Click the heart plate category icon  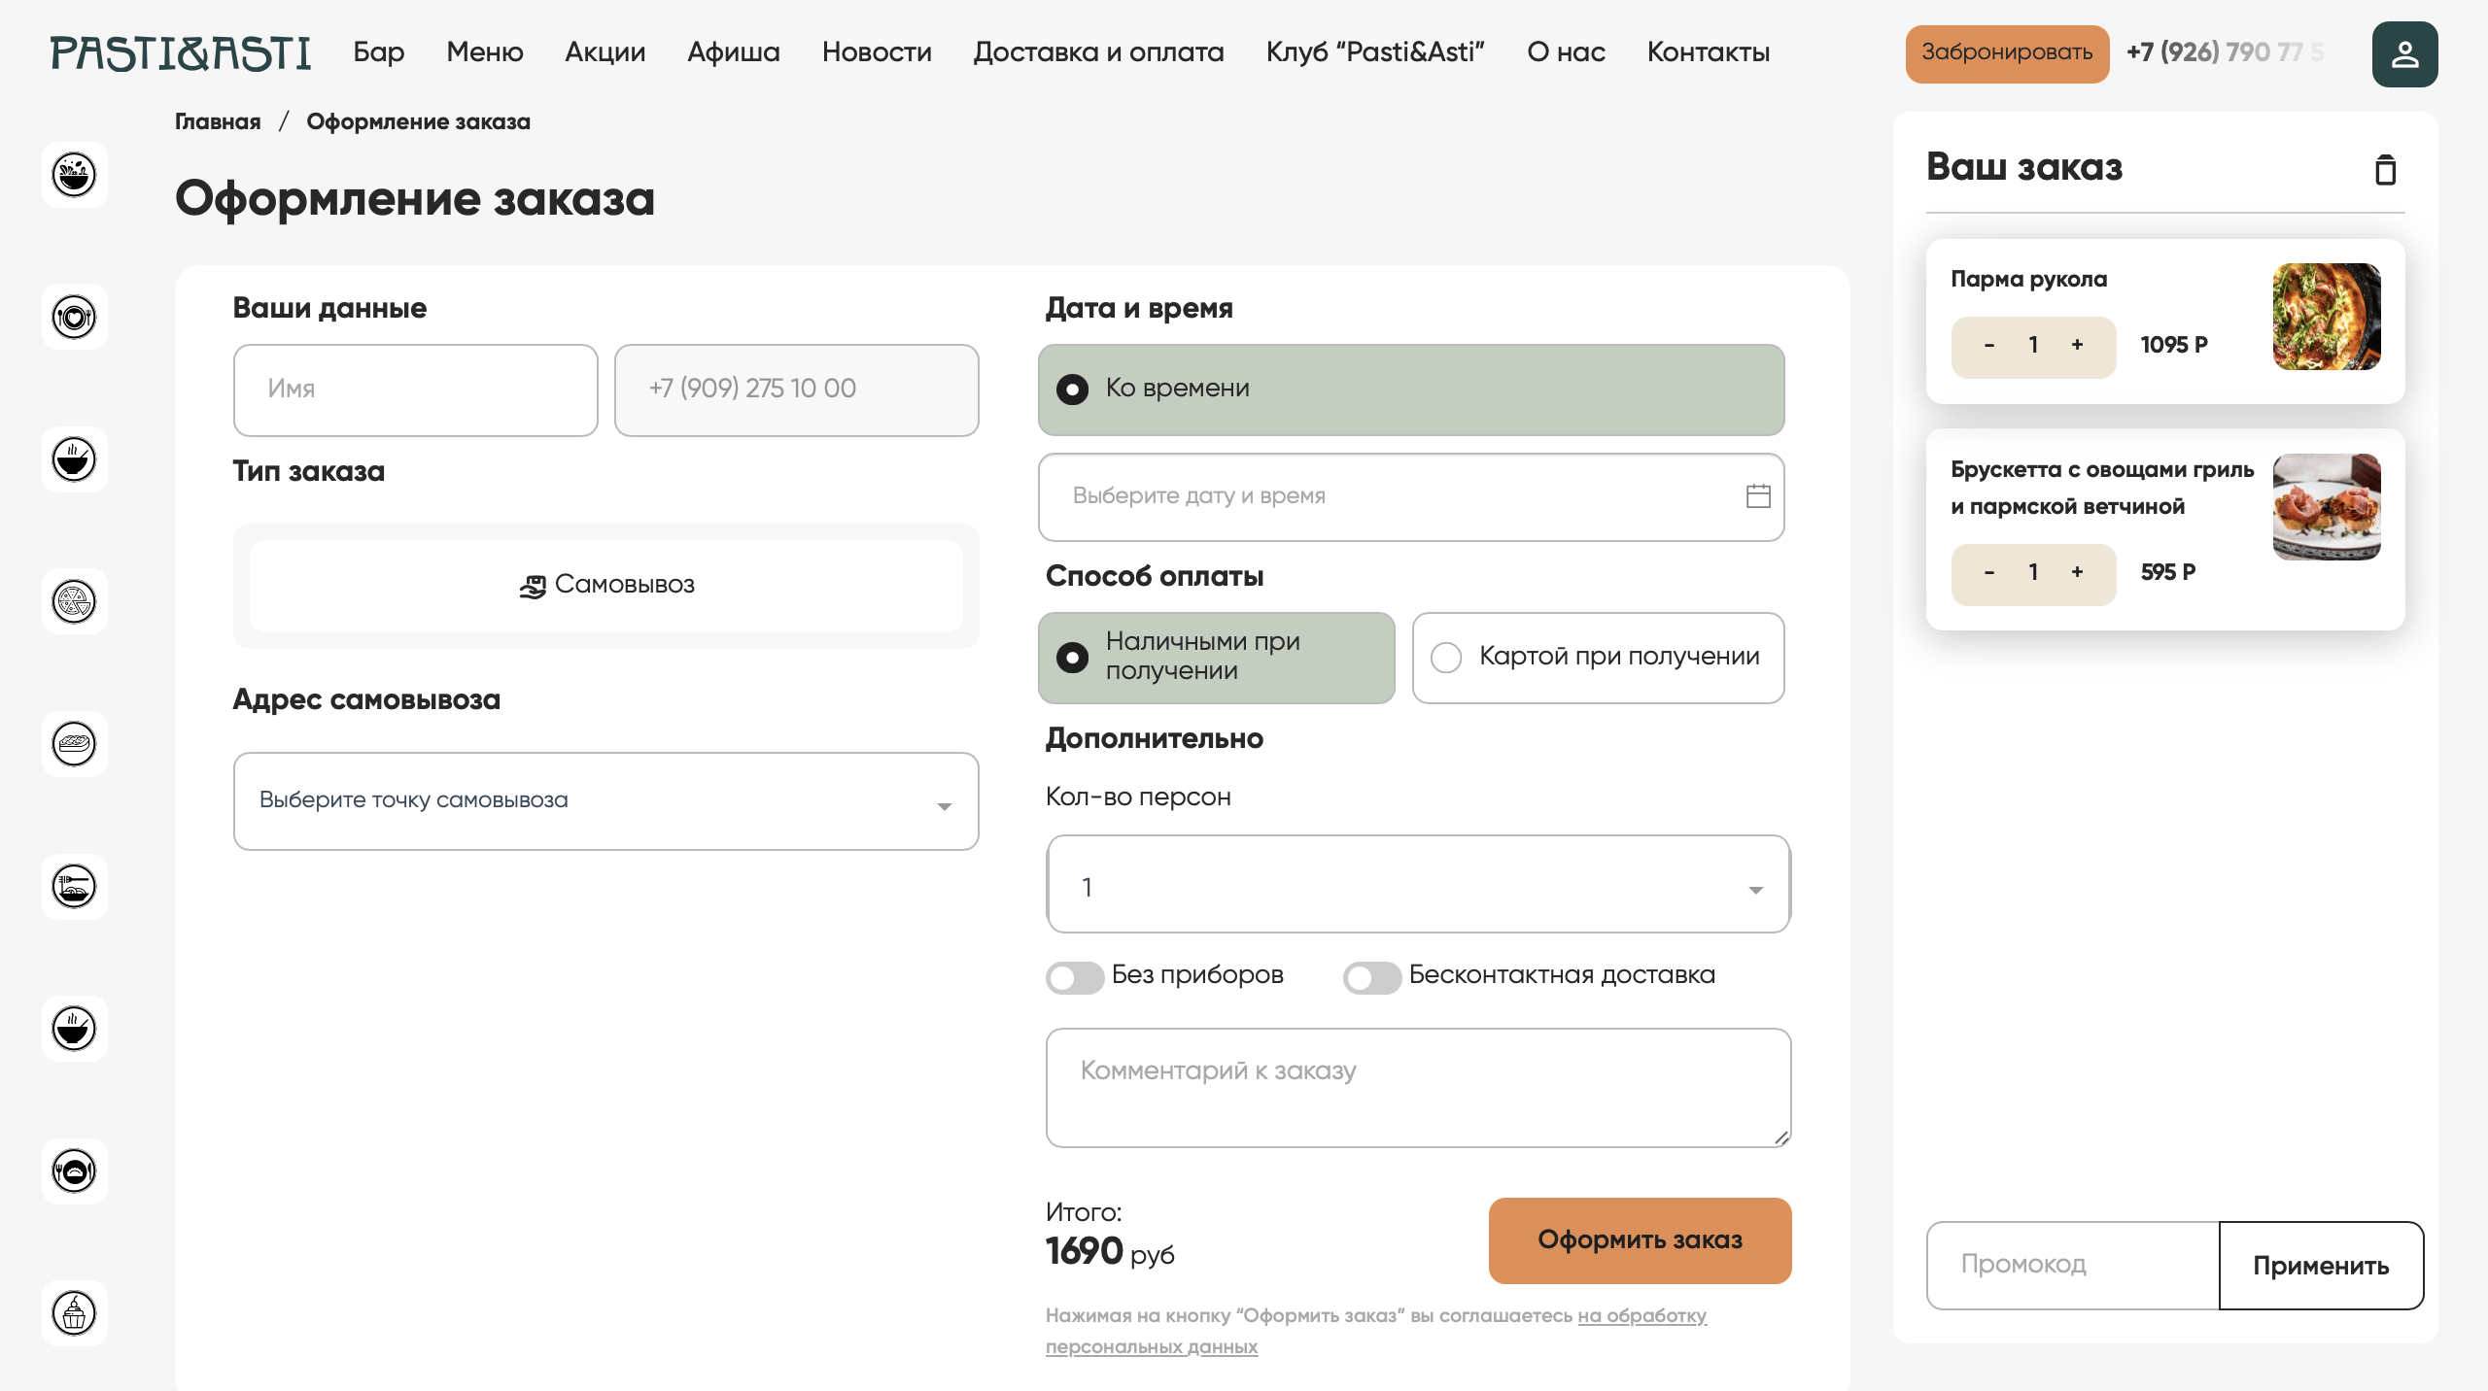tap(74, 317)
